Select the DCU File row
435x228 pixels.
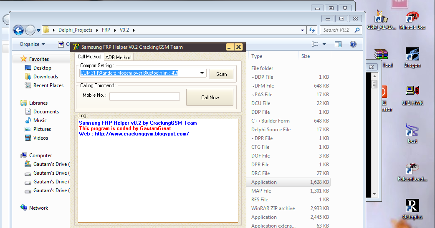[288, 103]
